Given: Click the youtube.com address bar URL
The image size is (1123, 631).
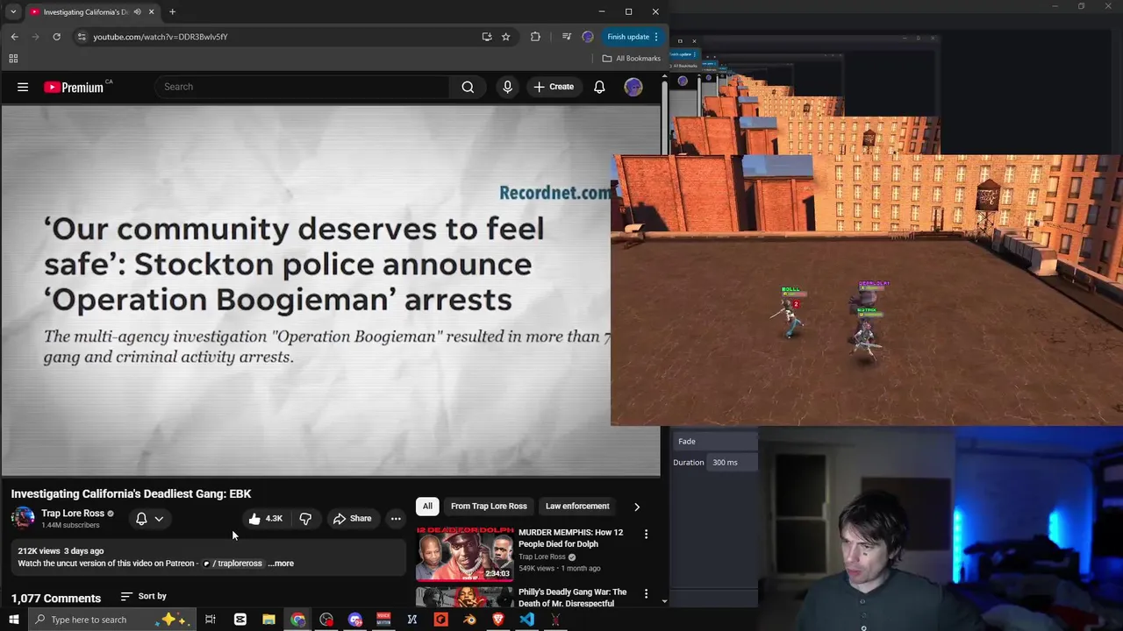Looking at the screenshot, I should point(161,37).
